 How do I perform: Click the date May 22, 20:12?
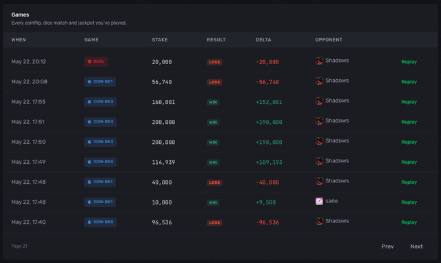[29, 62]
